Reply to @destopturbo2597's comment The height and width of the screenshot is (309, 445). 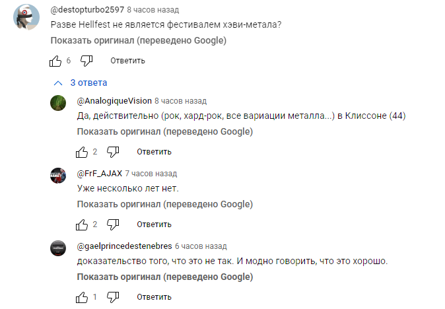click(127, 61)
